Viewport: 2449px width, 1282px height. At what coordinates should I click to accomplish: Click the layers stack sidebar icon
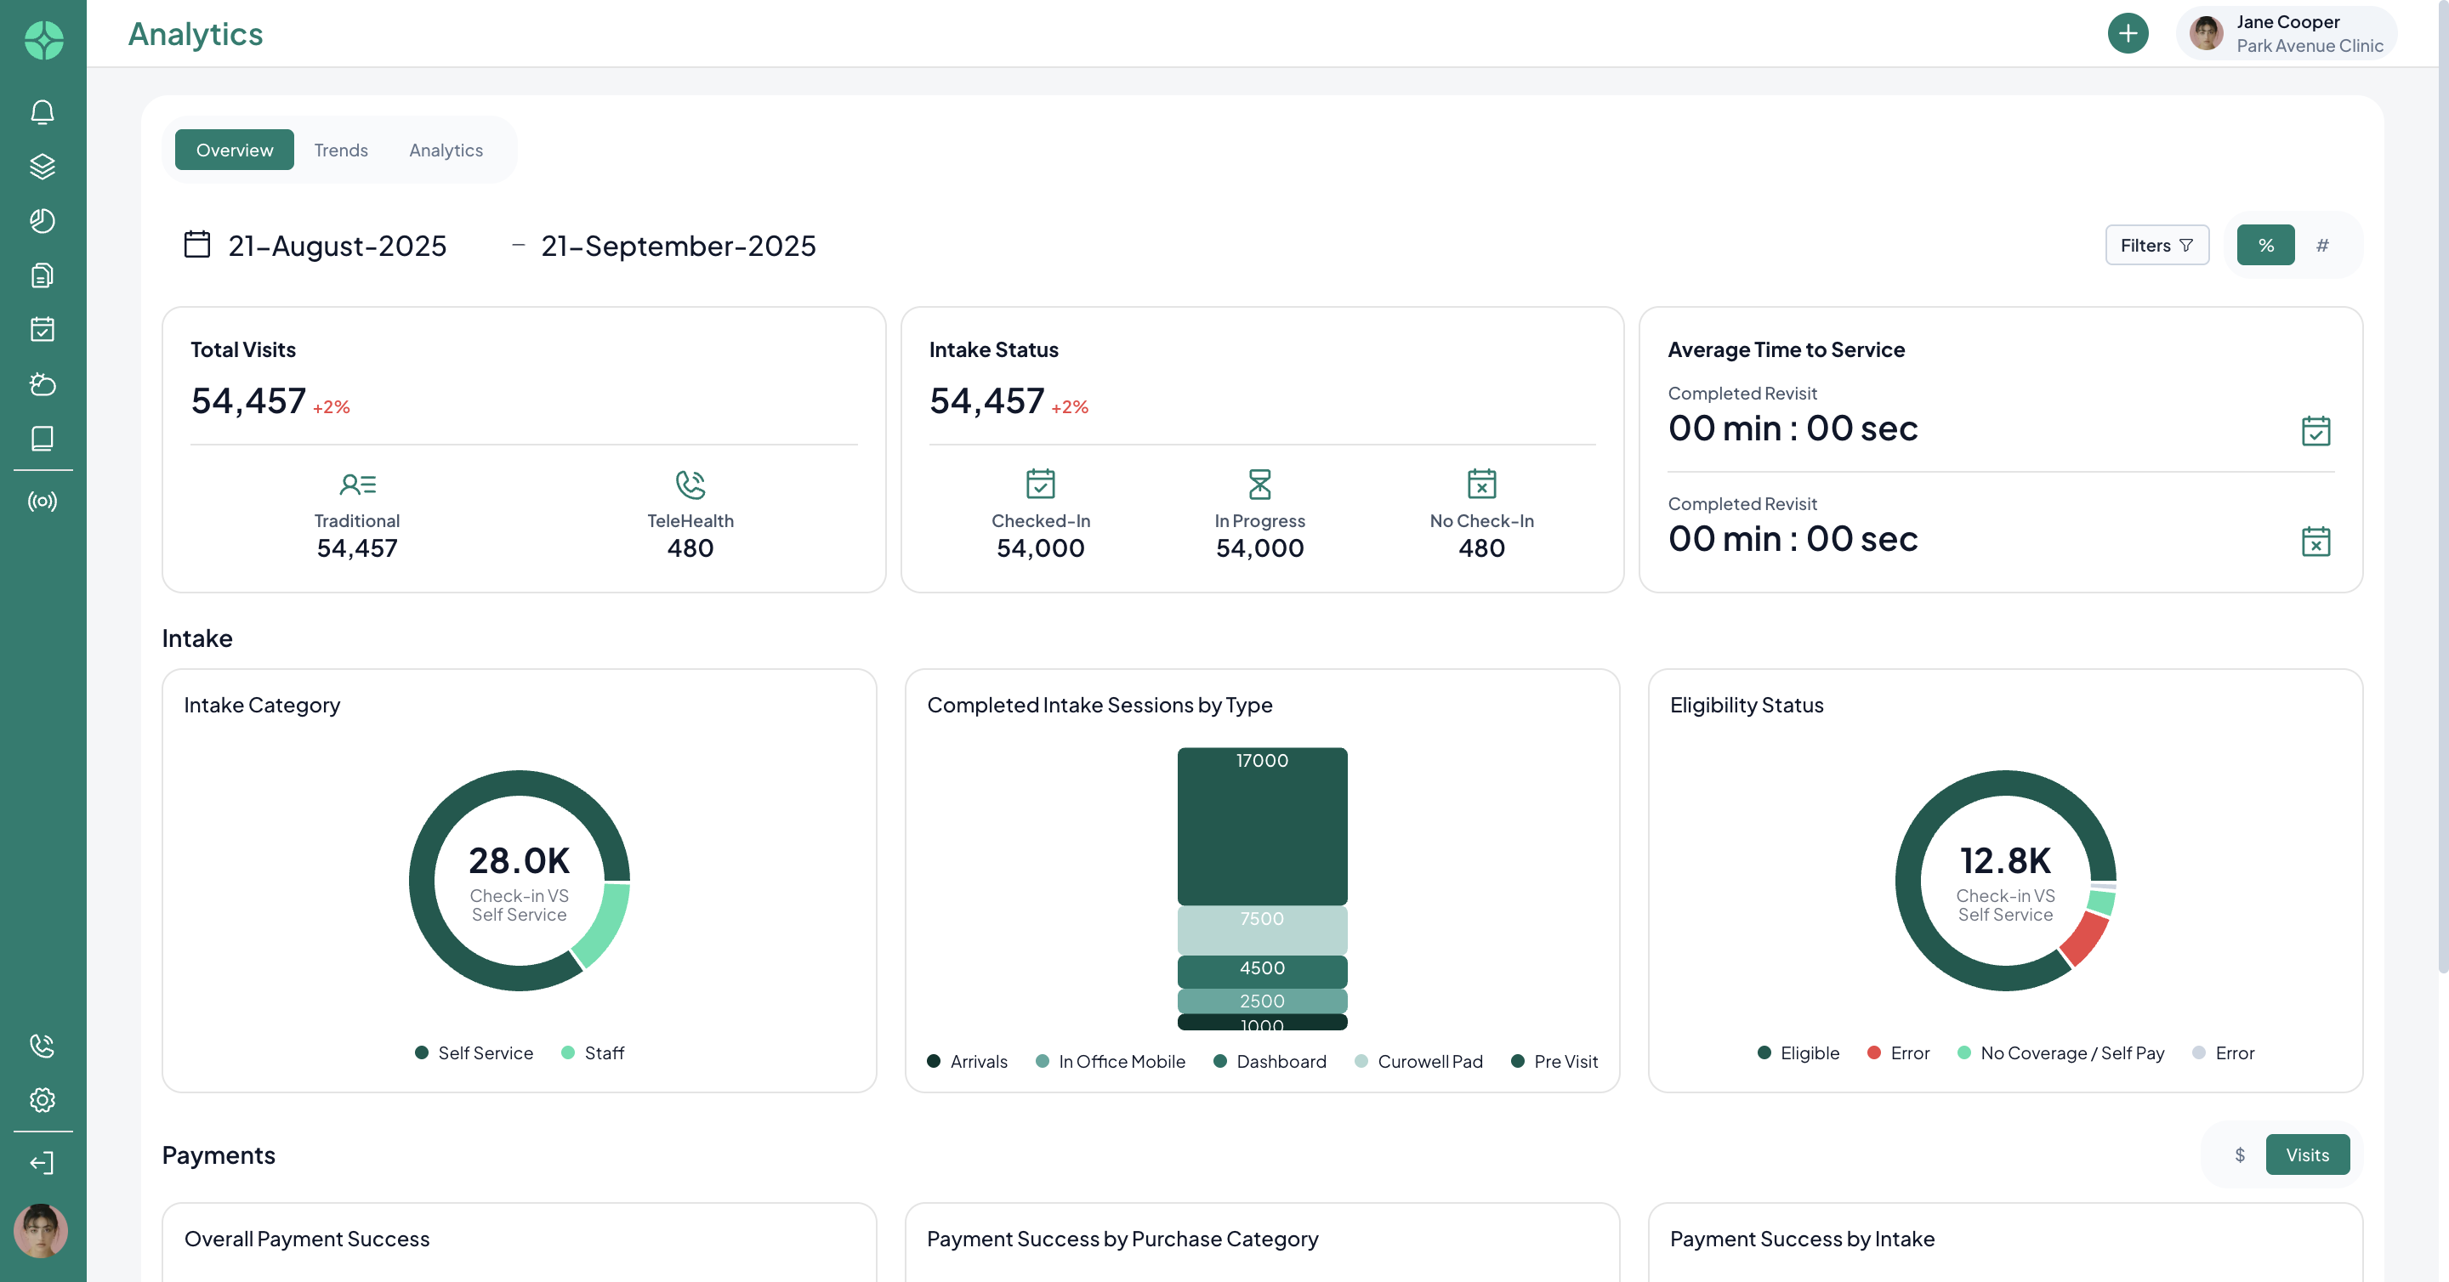pos(42,167)
